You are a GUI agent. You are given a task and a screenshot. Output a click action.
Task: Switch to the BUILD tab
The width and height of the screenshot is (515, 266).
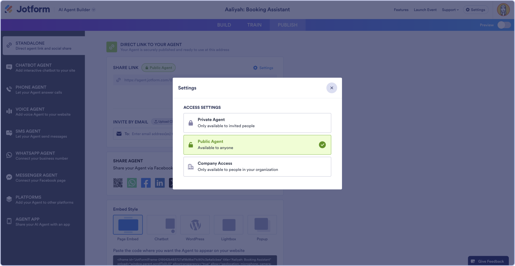click(x=224, y=25)
